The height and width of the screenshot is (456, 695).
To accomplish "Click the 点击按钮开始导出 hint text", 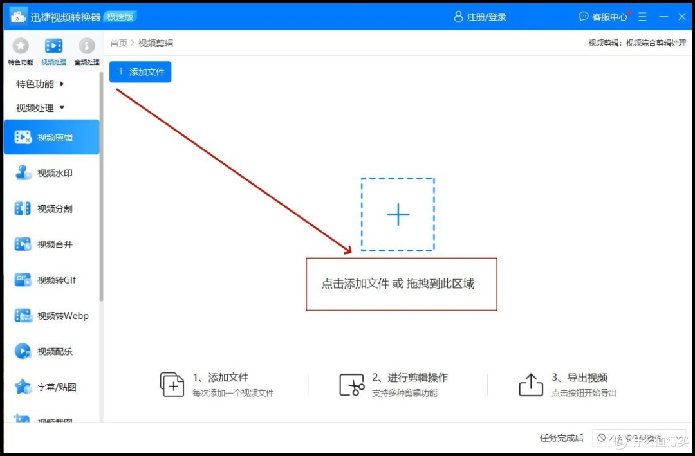I will tap(584, 392).
